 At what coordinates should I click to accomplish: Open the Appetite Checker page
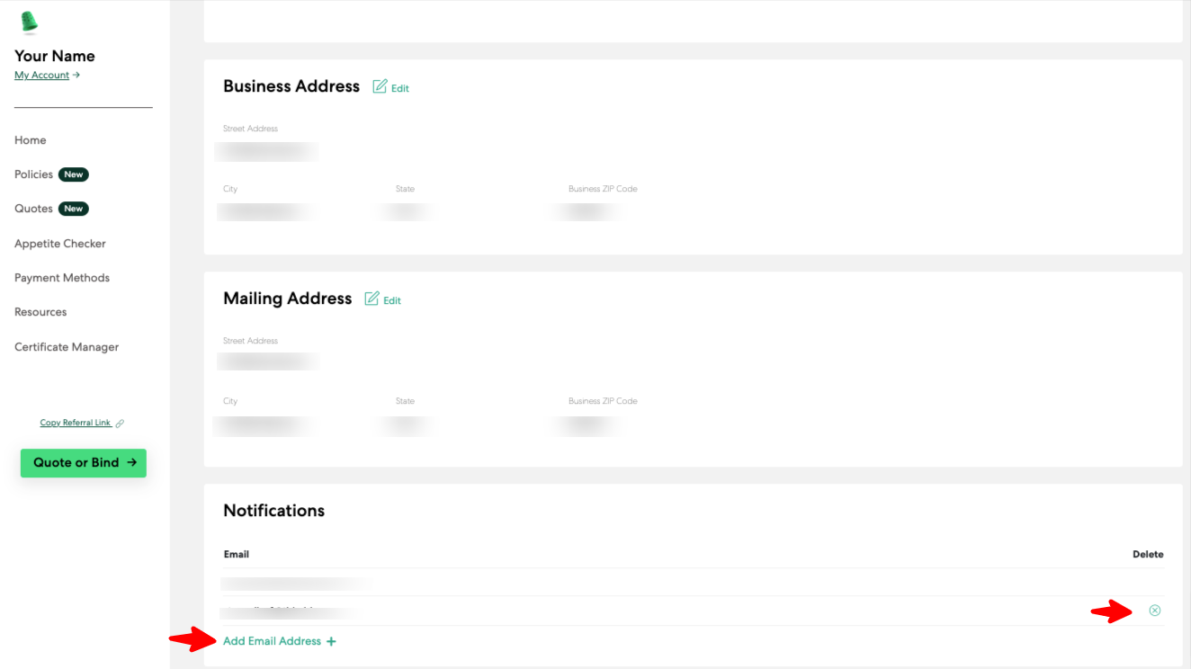pyautogui.click(x=60, y=244)
